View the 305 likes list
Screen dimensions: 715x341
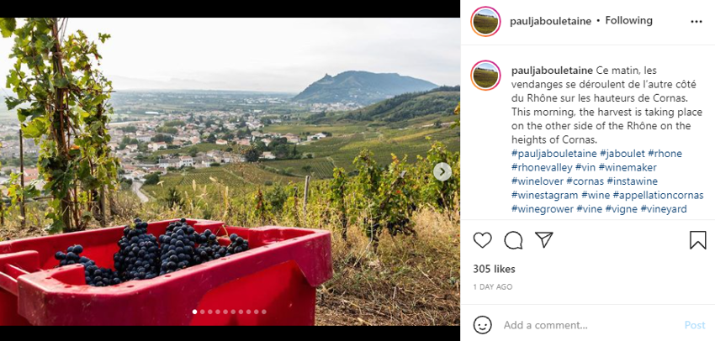point(494,270)
